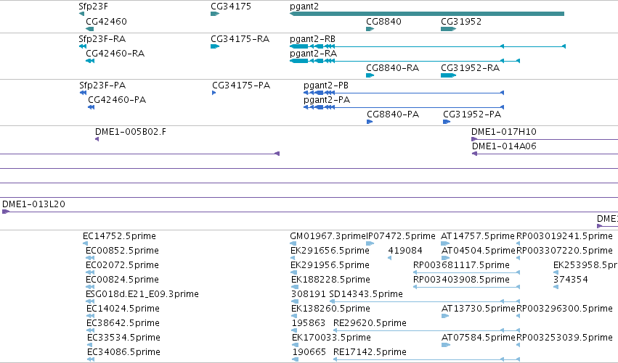The height and width of the screenshot is (363, 618).
Task: Select the CG31952 gene label
Action: coord(461,22)
